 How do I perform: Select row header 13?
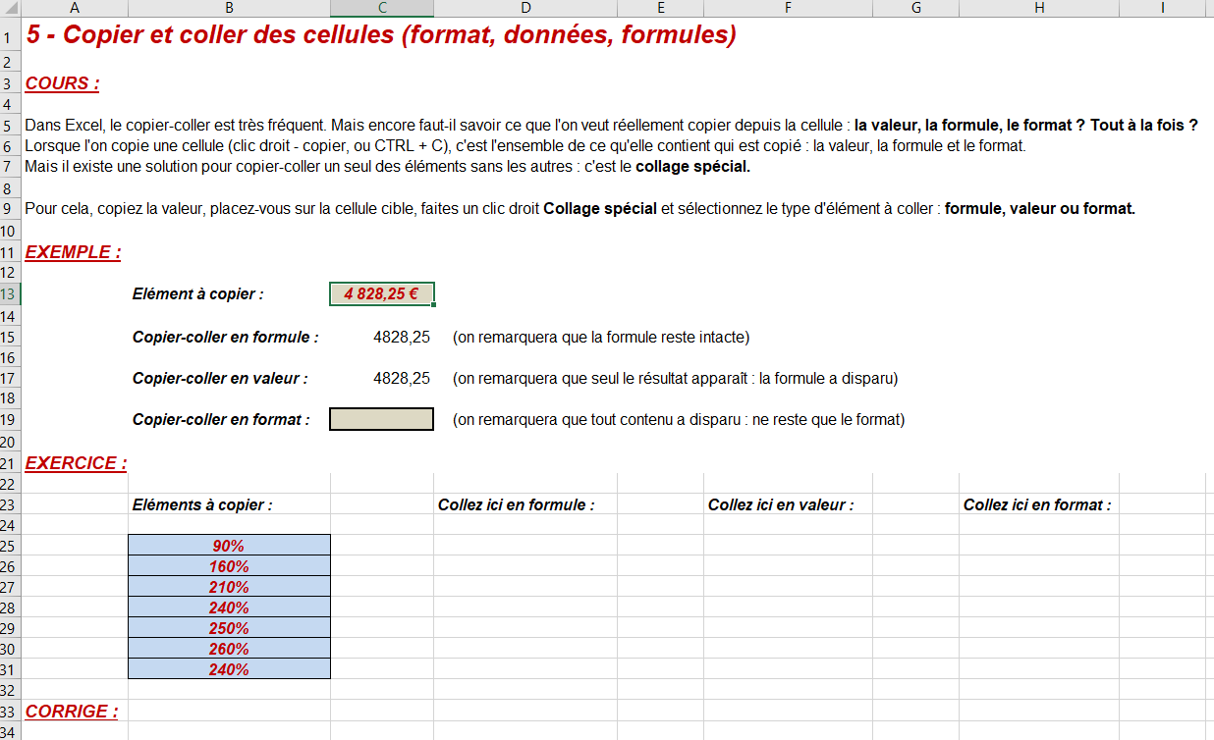[x=10, y=294]
